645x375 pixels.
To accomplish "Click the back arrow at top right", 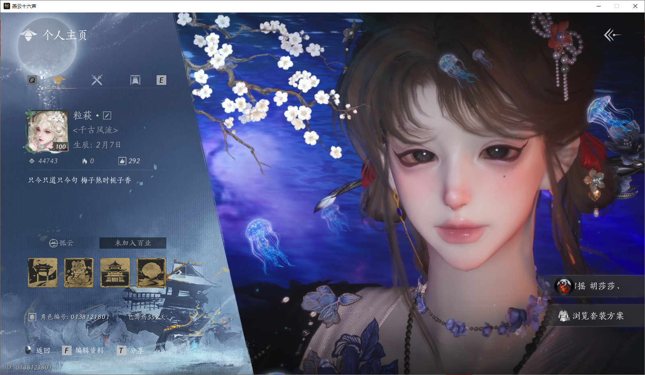I will tap(612, 35).
